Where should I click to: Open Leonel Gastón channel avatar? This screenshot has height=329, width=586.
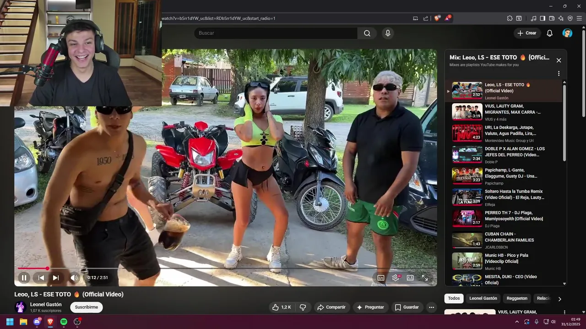[x=20, y=307]
